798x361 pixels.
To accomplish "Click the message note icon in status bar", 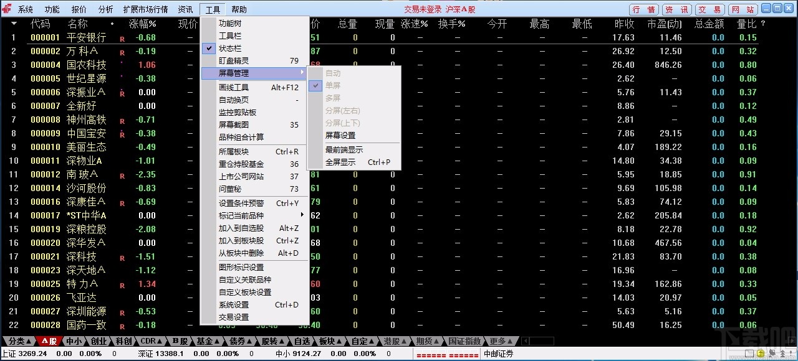I will [x=750, y=353].
